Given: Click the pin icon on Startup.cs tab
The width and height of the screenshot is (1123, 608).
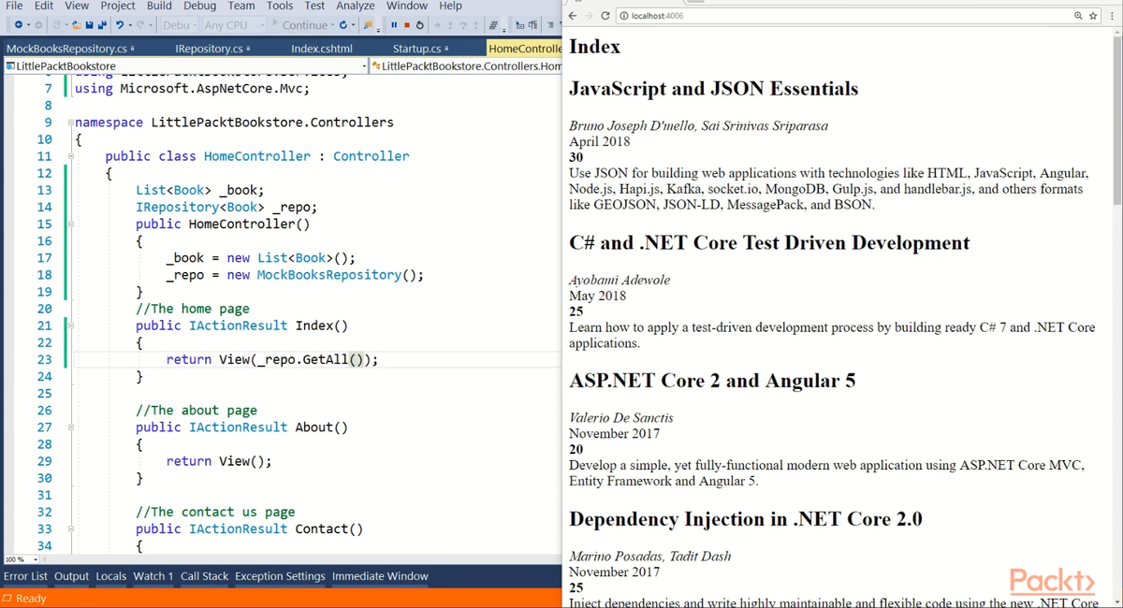Looking at the screenshot, I should [x=447, y=49].
